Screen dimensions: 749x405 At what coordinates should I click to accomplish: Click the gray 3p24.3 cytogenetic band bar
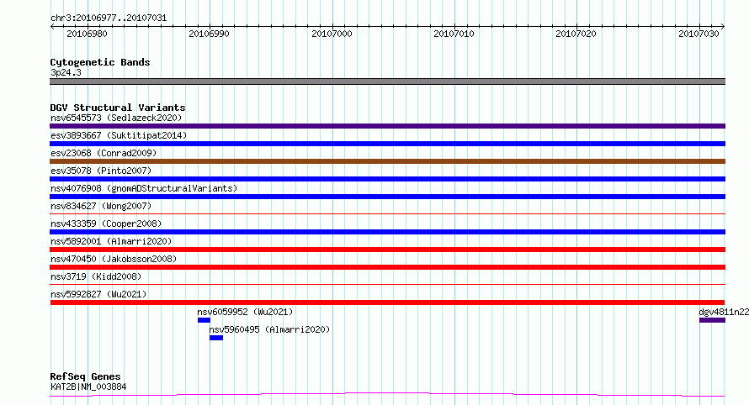coord(387,82)
